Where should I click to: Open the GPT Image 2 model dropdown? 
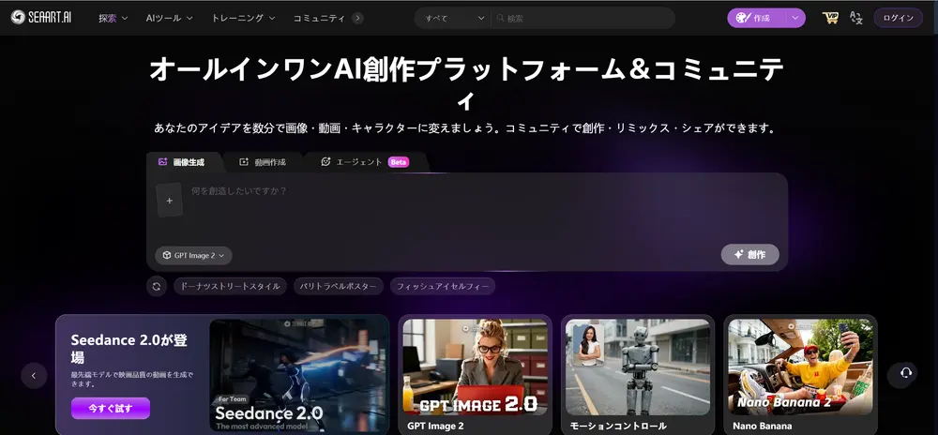pos(194,255)
